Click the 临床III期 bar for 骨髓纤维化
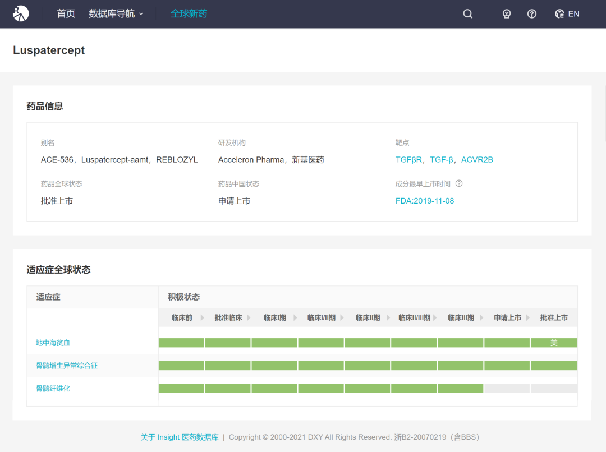The image size is (606, 452). click(x=460, y=388)
